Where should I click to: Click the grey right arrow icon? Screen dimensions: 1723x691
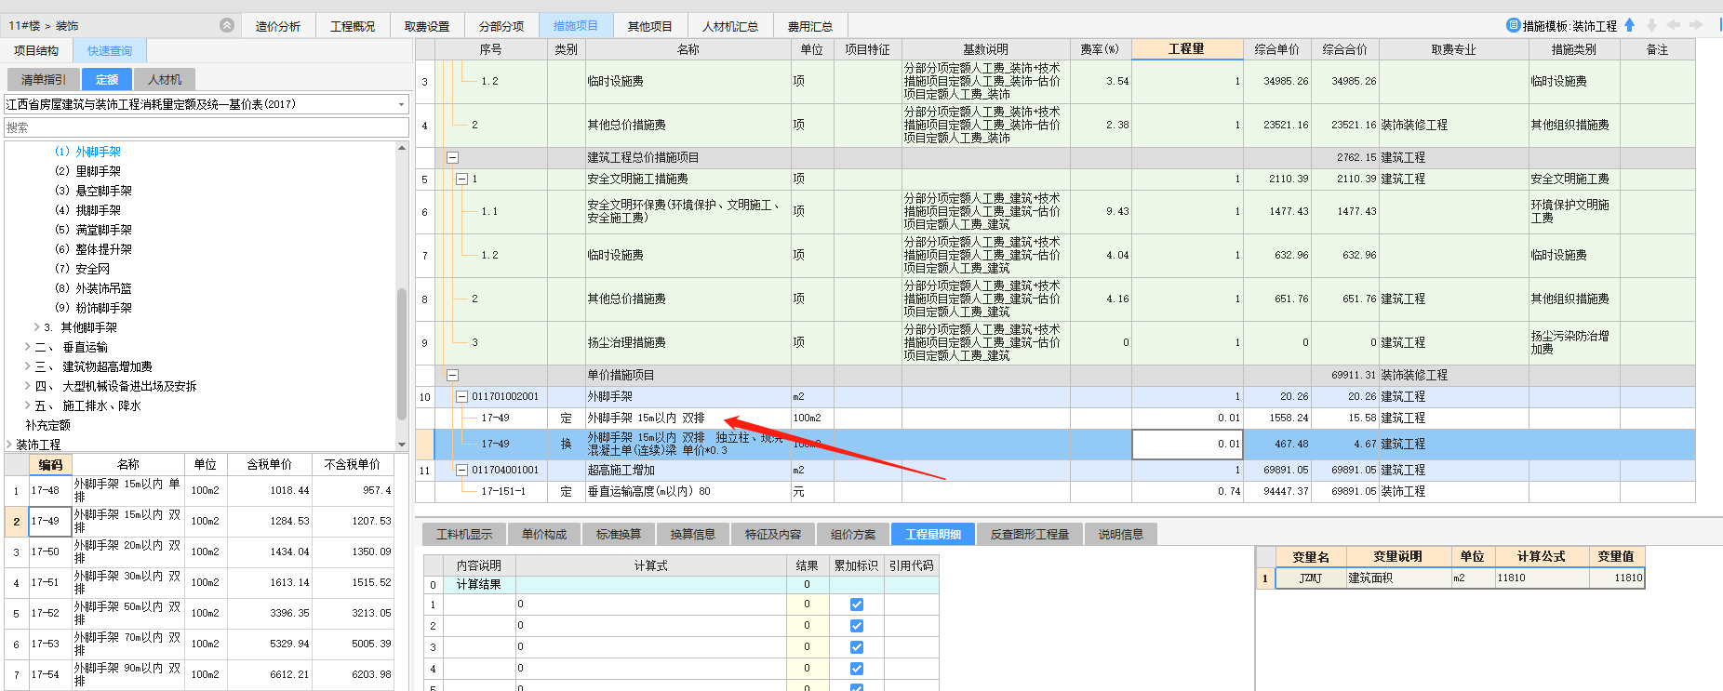pos(1696,25)
